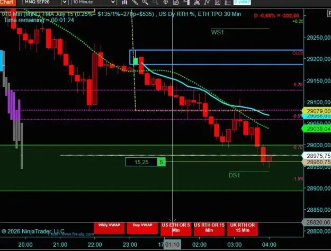Viewport: 331px width, 251px height.
Task: Open the chart properties list icon
Action: pos(228,2)
